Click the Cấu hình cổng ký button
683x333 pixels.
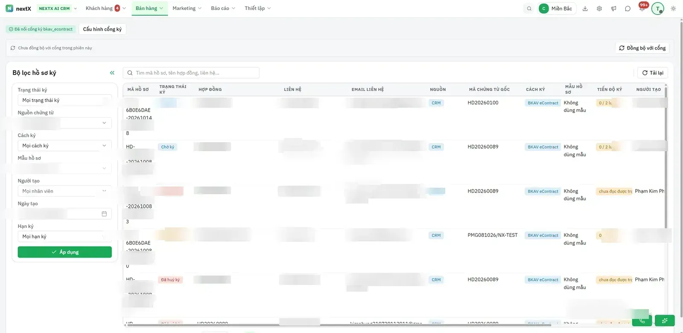[x=102, y=29]
